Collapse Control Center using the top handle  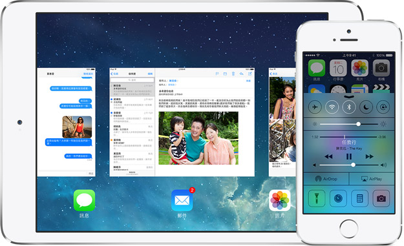[349, 97]
